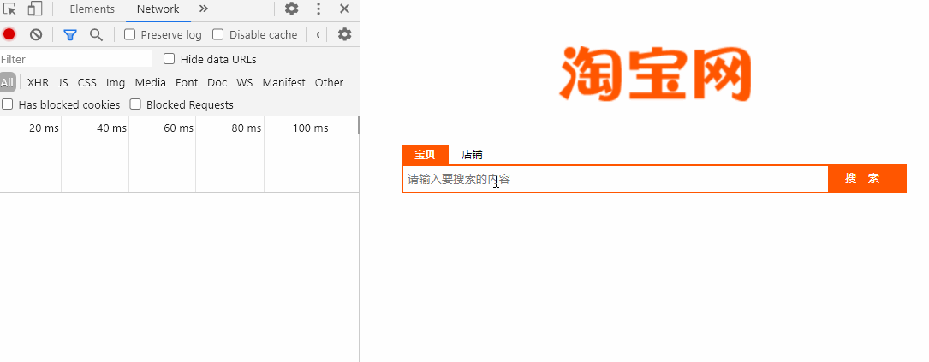Image resolution: width=929 pixels, height=362 pixels.
Task: Activate the inspect element picker icon
Action: (9, 9)
